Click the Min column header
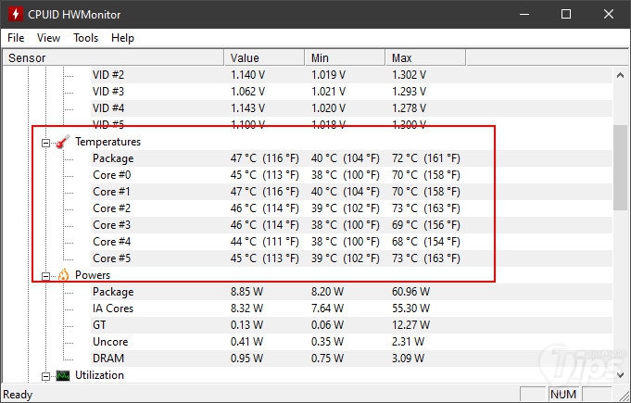This screenshot has height=403, width=631. (345, 58)
